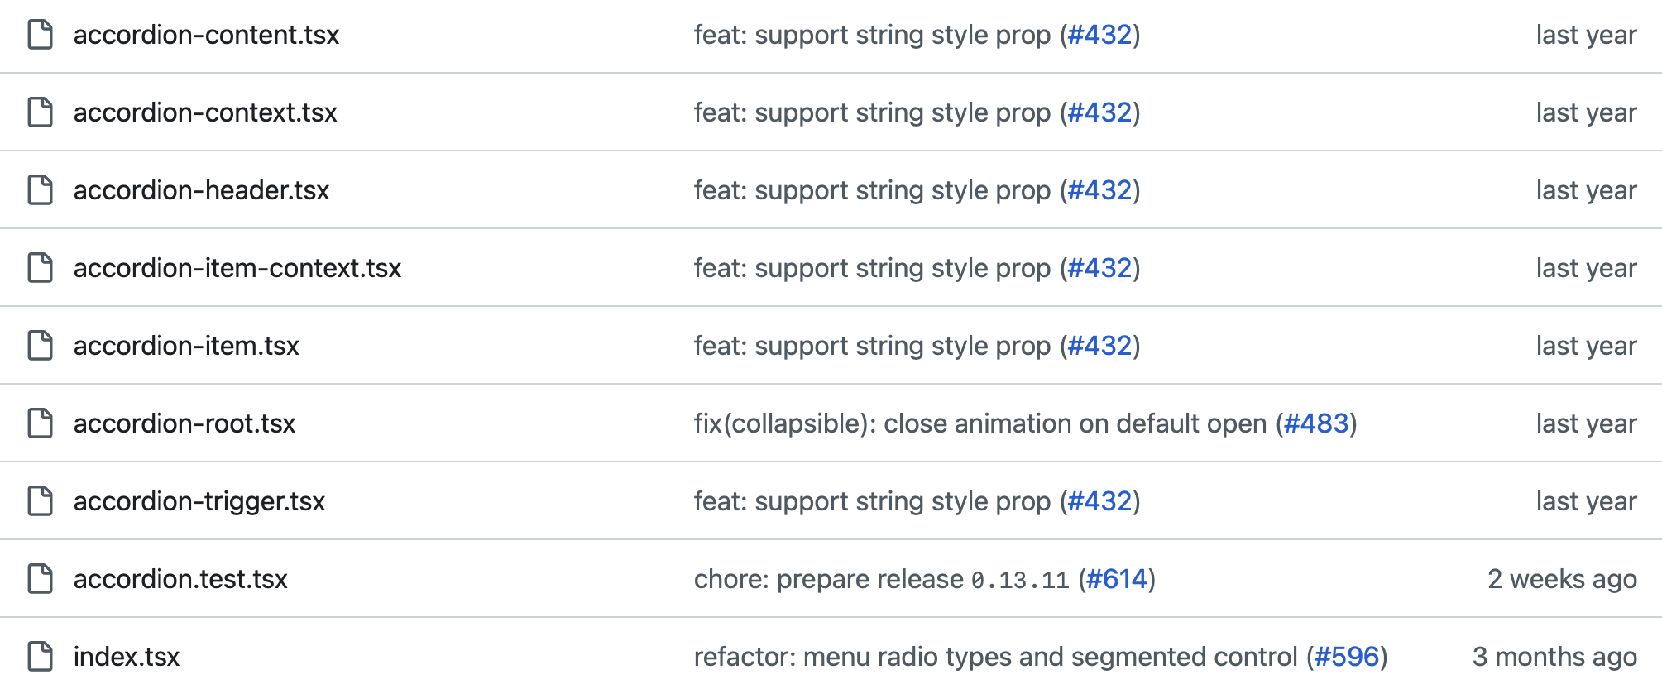Image resolution: width=1662 pixels, height=689 pixels.
Task: Open pull request #596 link
Action: 1346,657
